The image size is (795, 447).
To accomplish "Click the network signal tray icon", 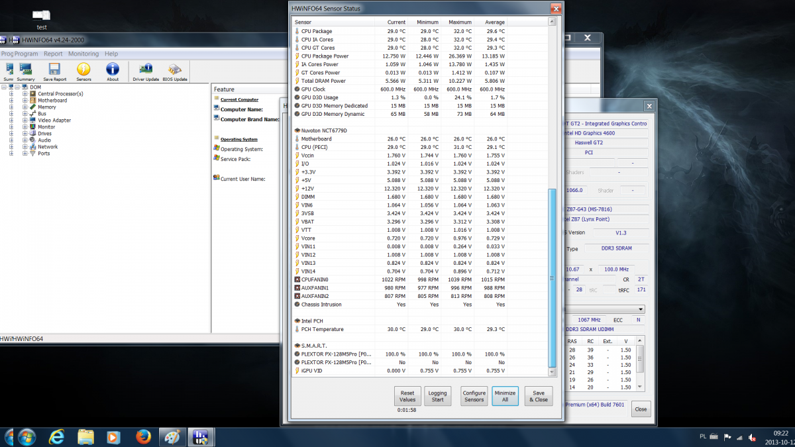I will [739, 437].
